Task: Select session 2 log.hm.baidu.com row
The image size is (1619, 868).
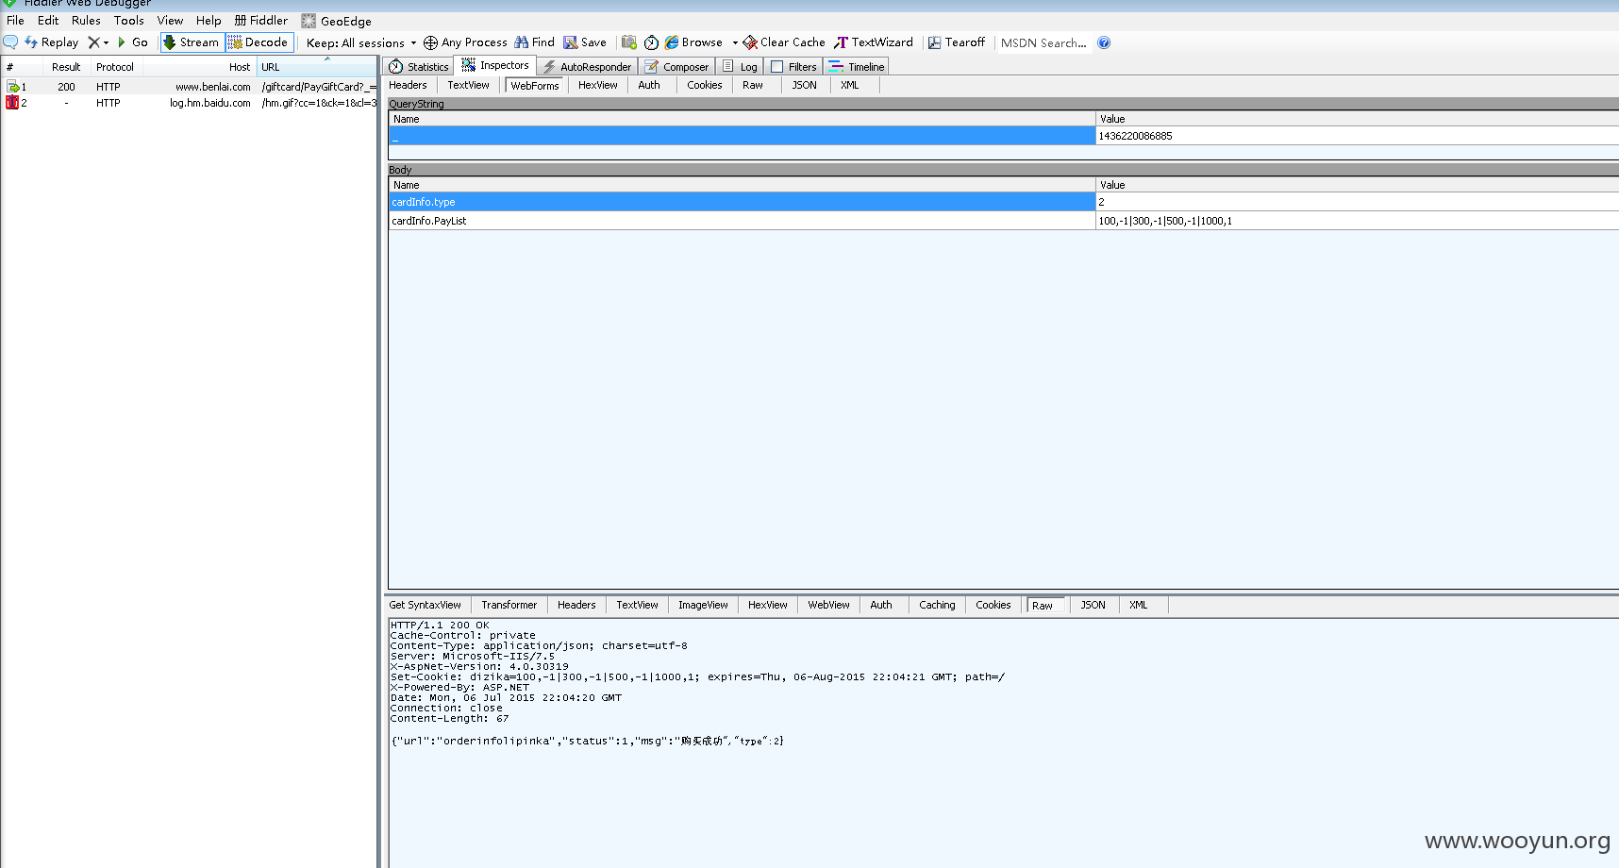Action: point(189,103)
